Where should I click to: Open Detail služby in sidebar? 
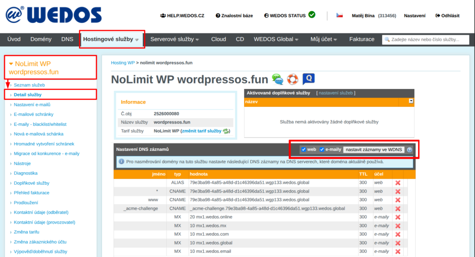coord(27,95)
